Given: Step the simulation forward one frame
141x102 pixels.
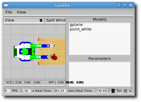Looking at the screenshot, I should coord(125,91).
